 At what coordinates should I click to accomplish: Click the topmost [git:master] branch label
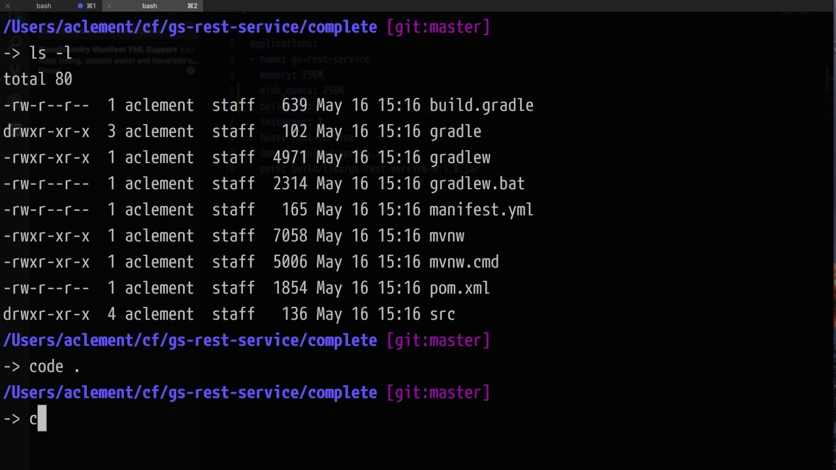pos(438,27)
